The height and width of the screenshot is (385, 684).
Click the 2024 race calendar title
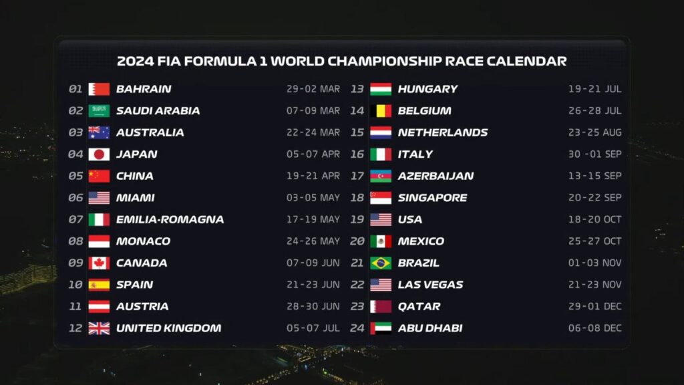[342, 61]
